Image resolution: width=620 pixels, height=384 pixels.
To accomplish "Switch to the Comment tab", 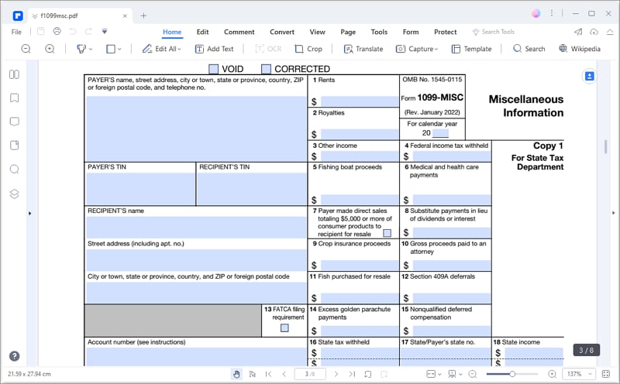I will [239, 32].
